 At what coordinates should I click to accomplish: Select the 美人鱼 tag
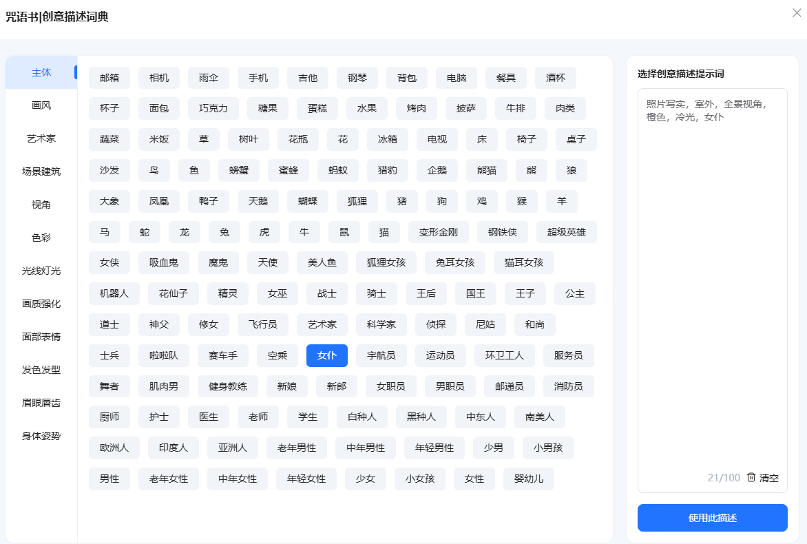(322, 262)
